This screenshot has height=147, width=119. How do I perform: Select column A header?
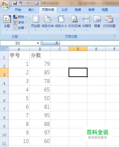click(x=19, y=49)
